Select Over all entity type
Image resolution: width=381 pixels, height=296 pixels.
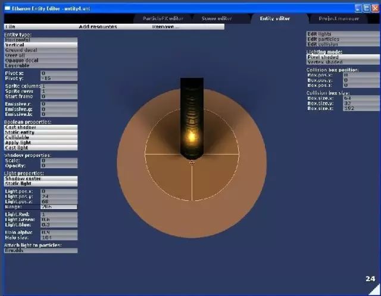click(x=41, y=55)
